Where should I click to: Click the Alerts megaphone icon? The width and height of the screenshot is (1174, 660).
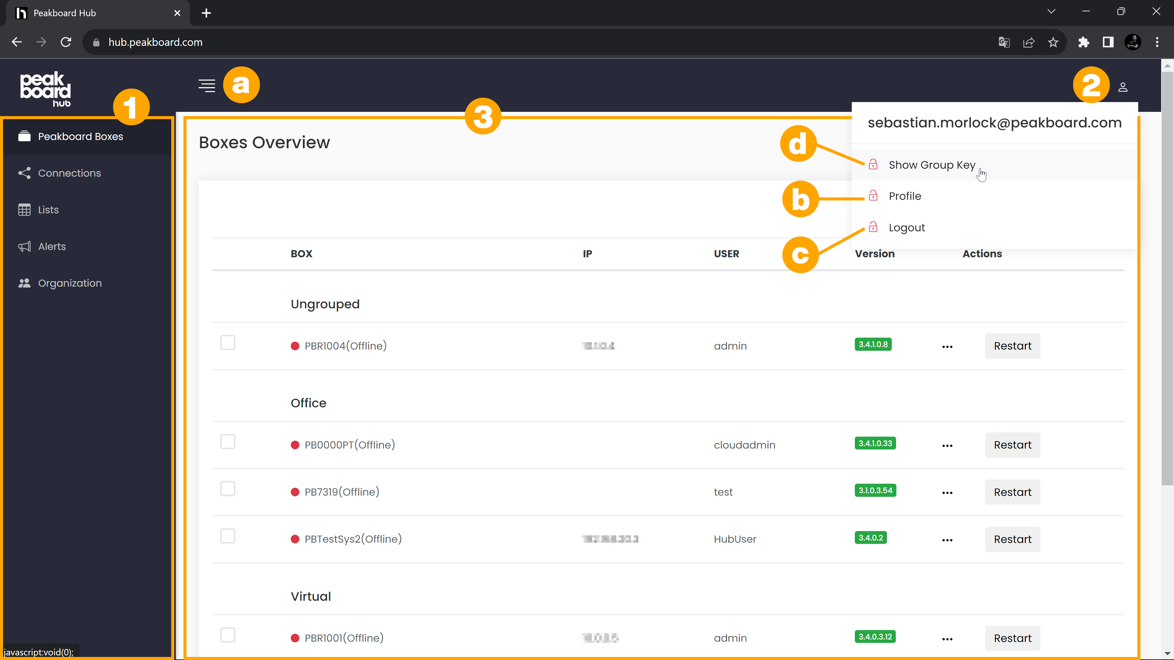[24, 246]
